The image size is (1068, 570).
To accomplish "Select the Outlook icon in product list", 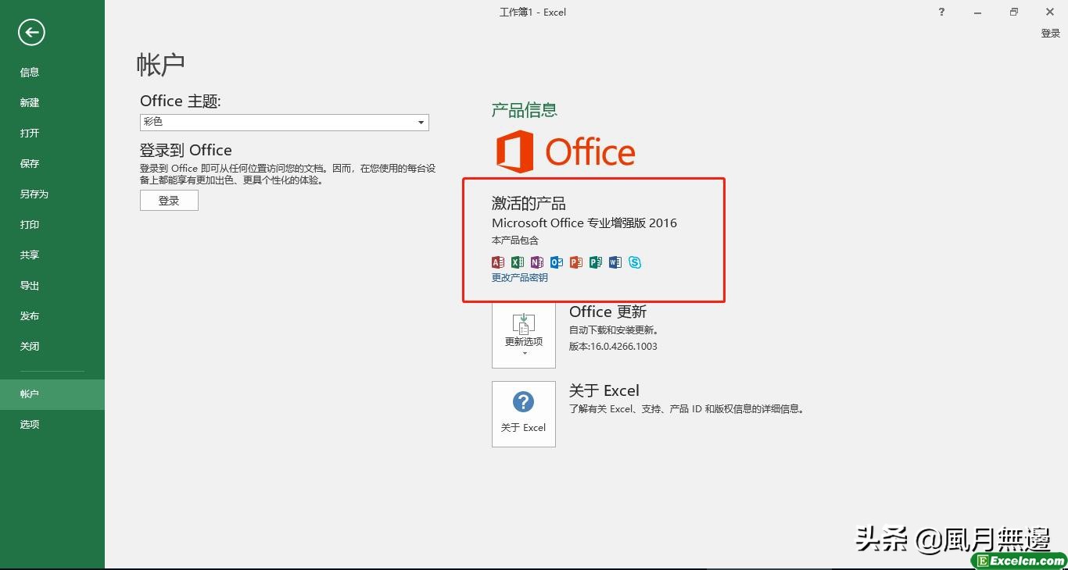I will pos(557,262).
